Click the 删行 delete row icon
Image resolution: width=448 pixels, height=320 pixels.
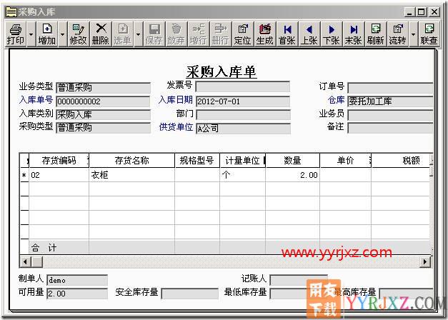tap(221, 34)
